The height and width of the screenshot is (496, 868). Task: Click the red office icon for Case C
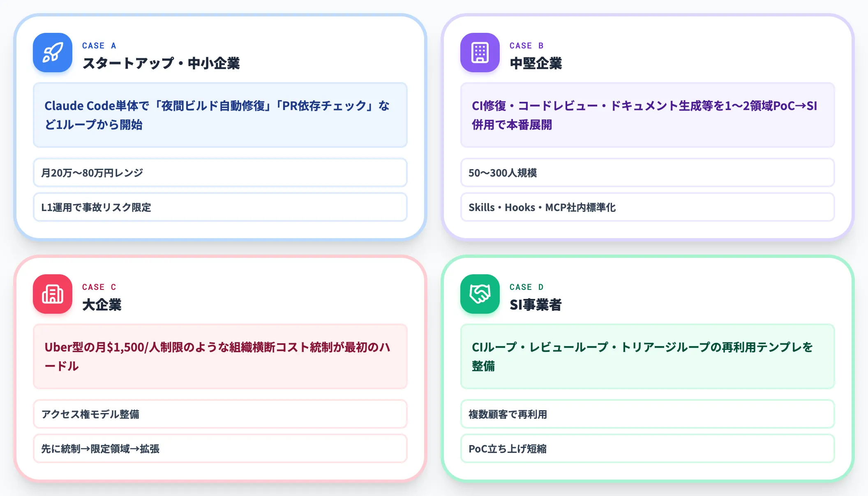(53, 294)
